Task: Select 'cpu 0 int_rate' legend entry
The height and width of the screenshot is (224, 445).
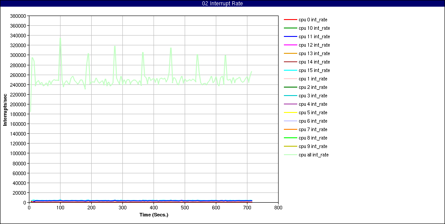Action: [x=306, y=20]
